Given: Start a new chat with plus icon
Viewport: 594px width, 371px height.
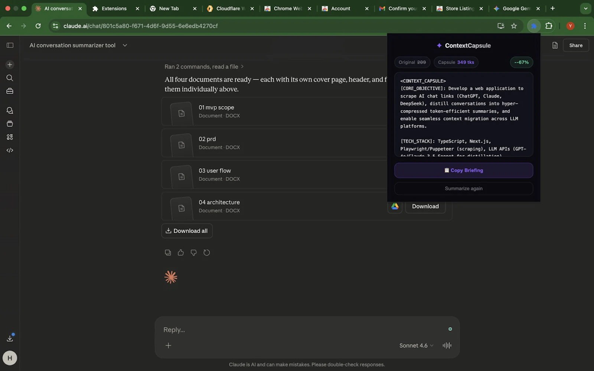Looking at the screenshot, I should (x=10, y=65).
